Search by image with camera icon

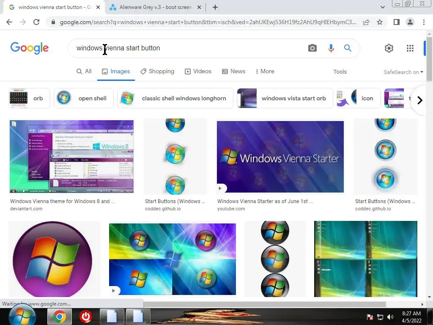312,48
